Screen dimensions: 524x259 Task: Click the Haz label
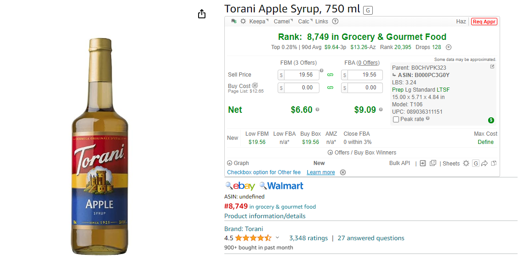[461, 22]
